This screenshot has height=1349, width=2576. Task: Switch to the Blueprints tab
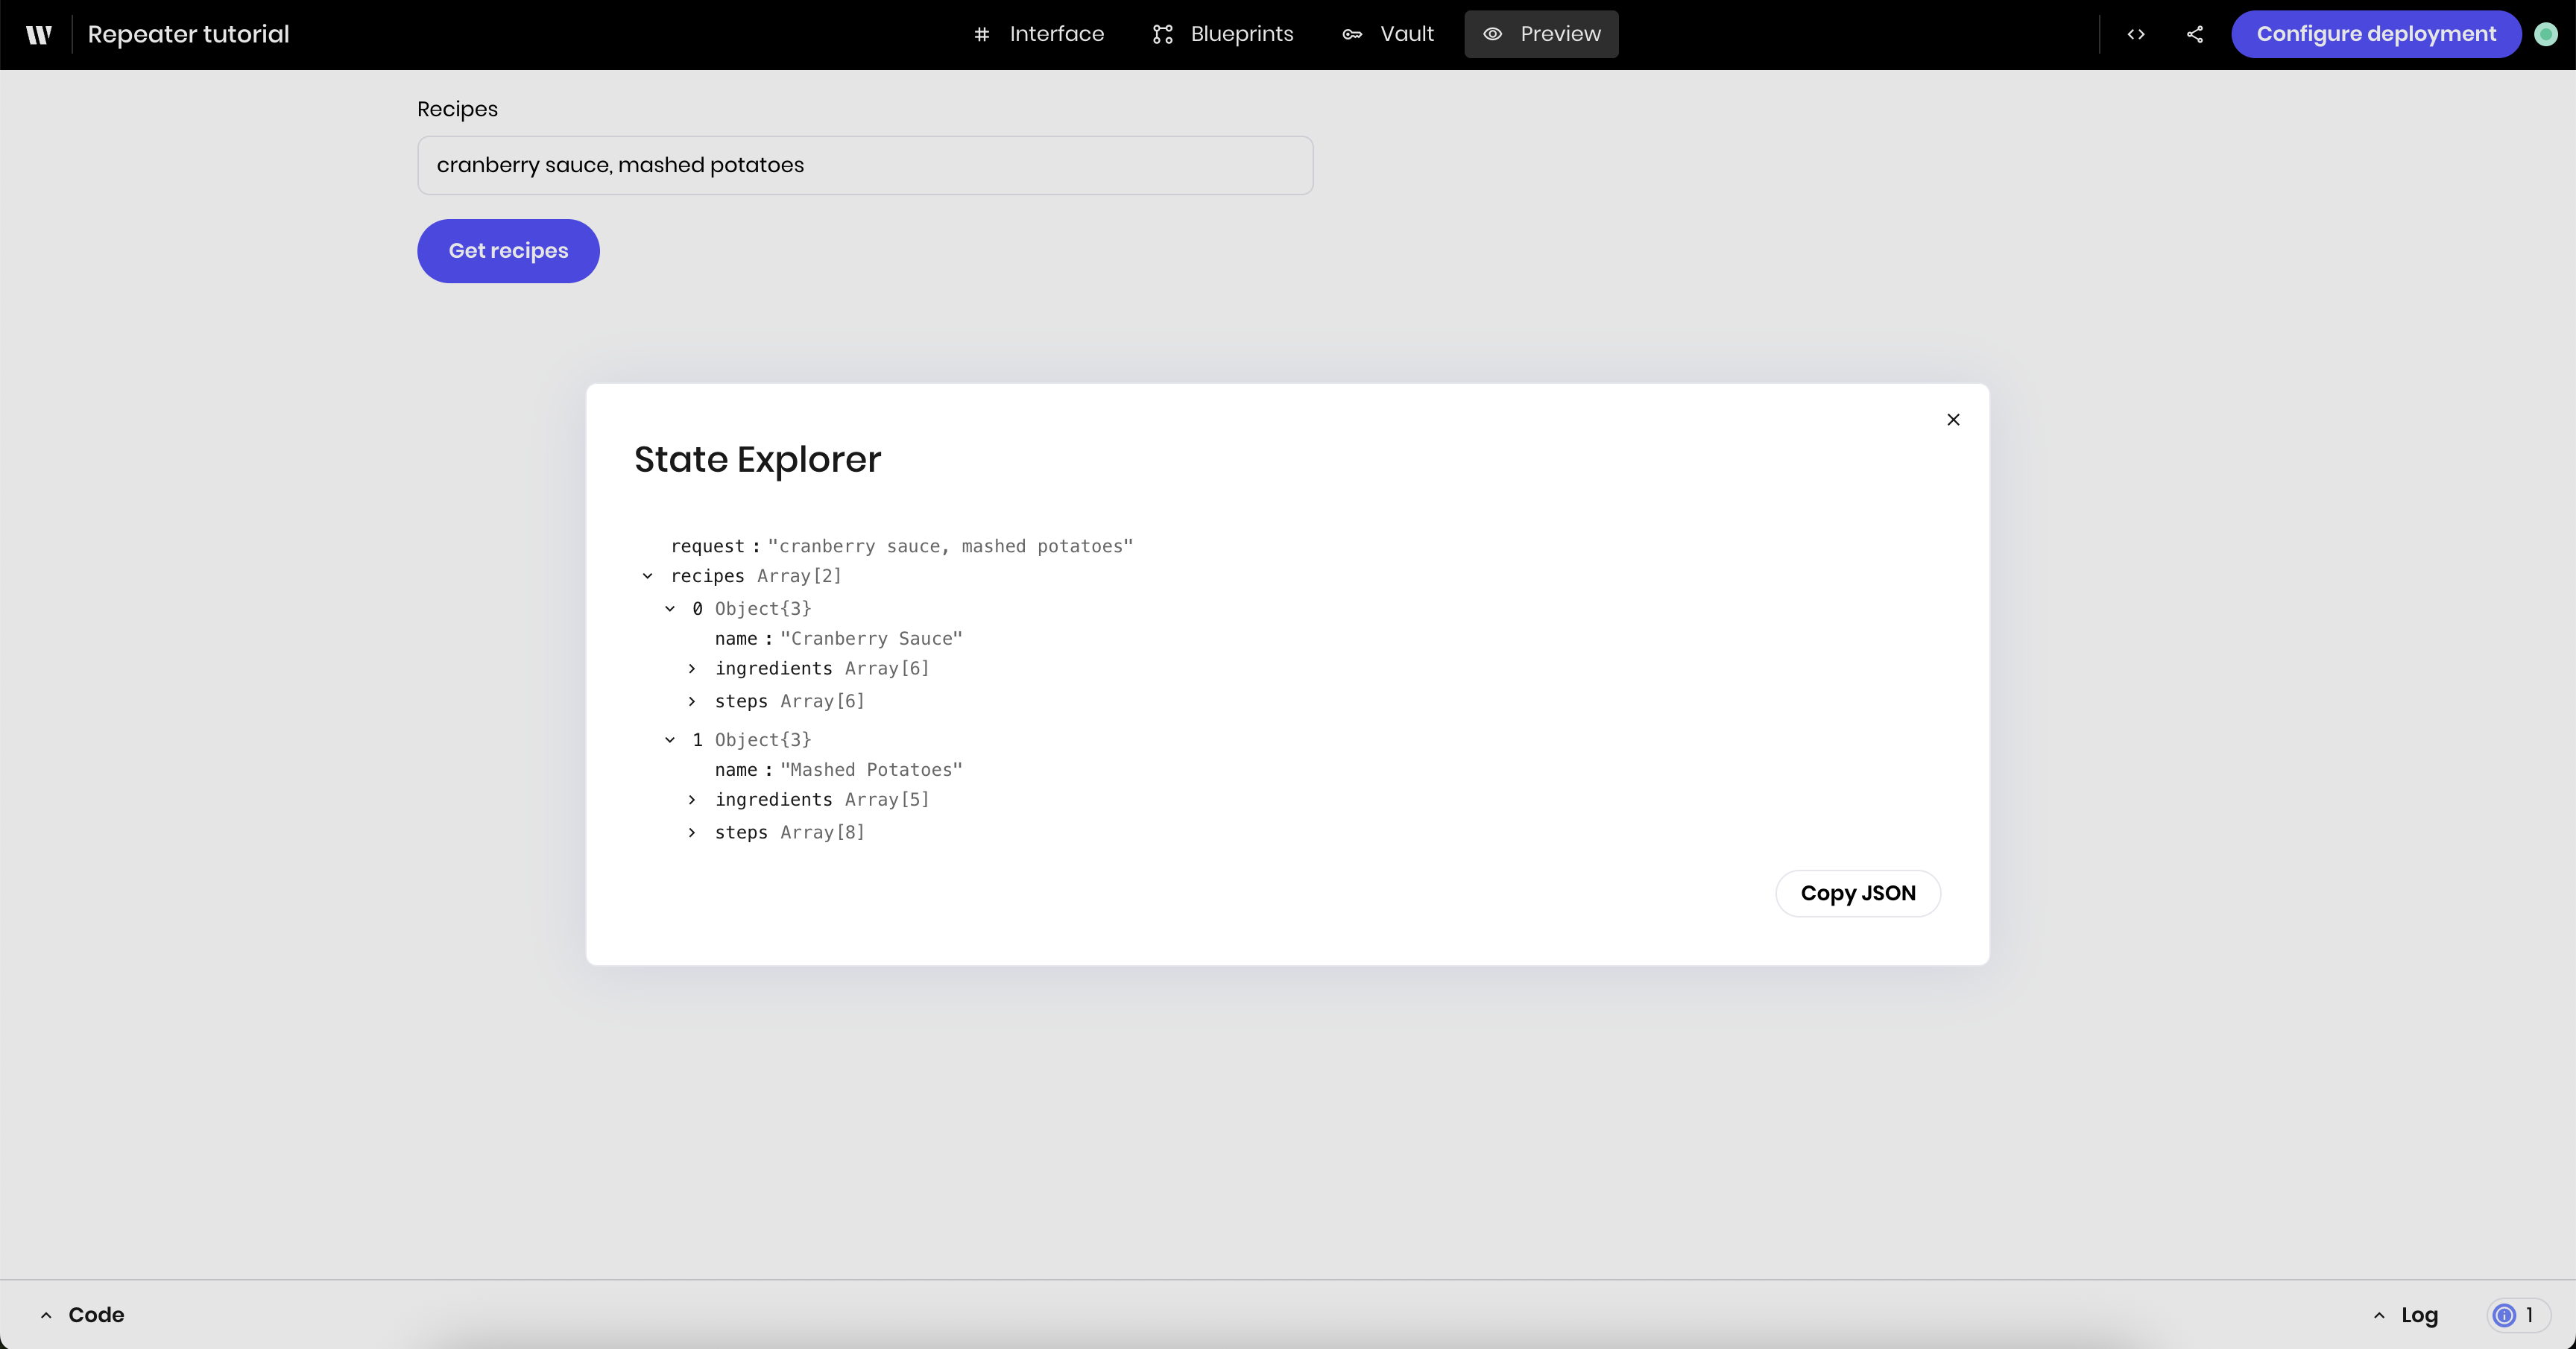[1222, 34]
